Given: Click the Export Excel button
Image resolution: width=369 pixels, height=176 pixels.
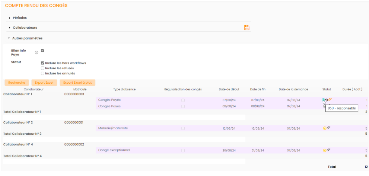Looking at the screenshot, I should pyautogui.click(x=44, y=83).
